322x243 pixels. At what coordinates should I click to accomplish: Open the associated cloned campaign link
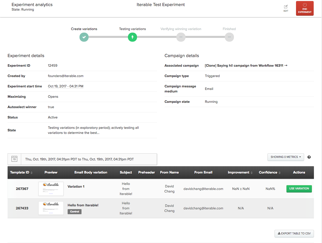(246, 65)
